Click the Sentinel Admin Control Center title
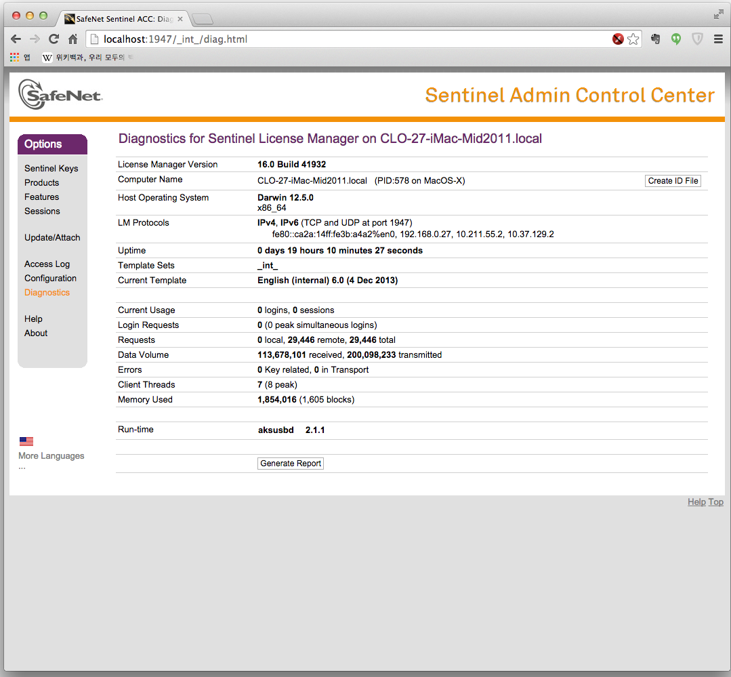 [570, 95]
